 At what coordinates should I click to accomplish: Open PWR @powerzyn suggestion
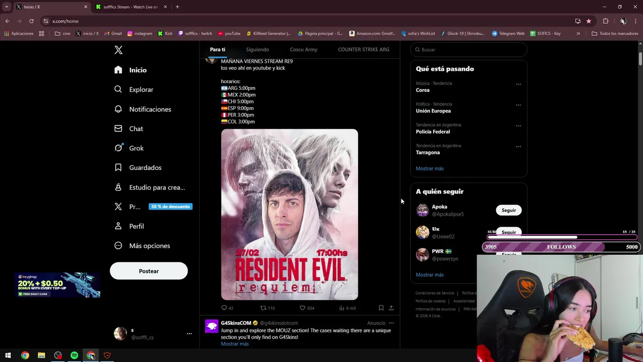point(445,255)
